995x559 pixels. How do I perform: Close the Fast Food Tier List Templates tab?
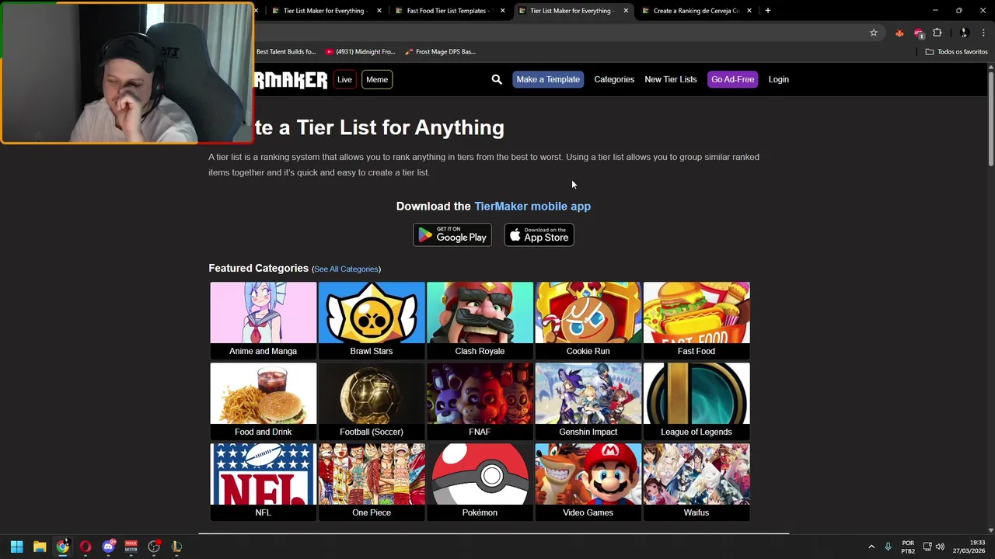pyautogui.click(x=502, y=11)
